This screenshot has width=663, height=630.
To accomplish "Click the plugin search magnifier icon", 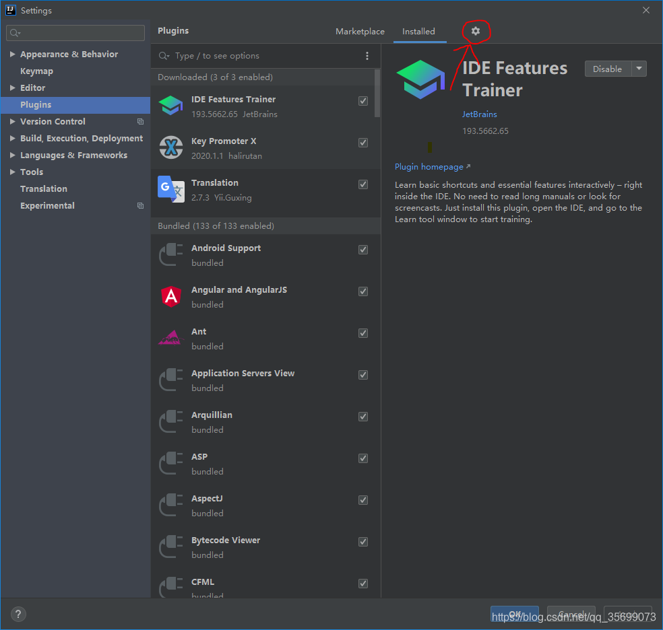I will (x=164, y=56).
